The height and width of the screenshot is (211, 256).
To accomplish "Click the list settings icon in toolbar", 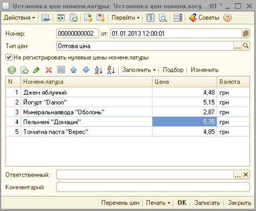I will (177, 18).
